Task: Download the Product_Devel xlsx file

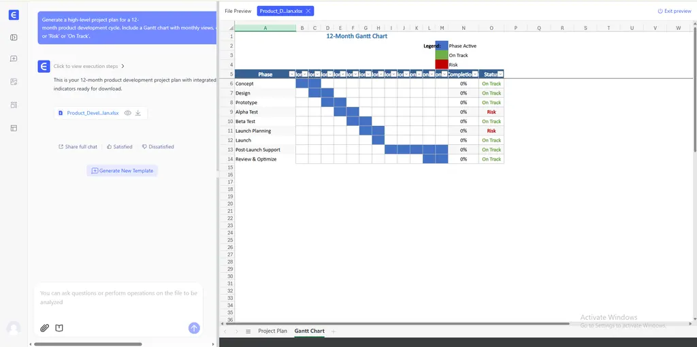Action: (138, 113)
